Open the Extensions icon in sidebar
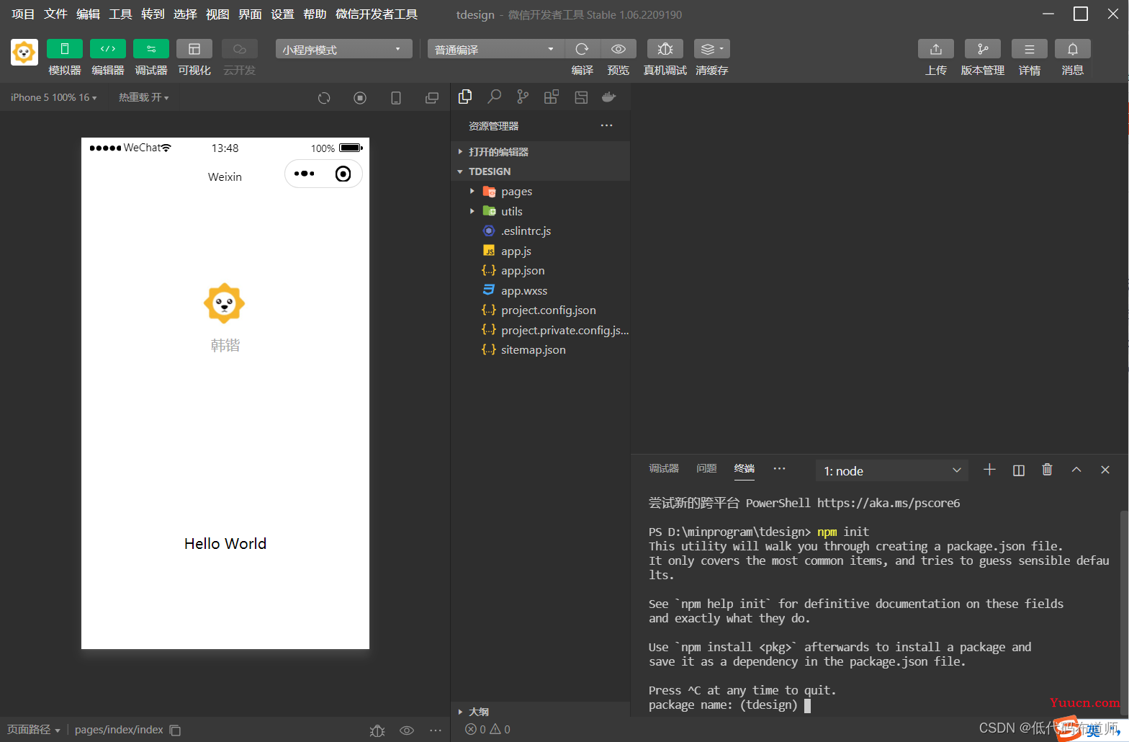Viewport: 1129px width, 742px height. (552, 97)
